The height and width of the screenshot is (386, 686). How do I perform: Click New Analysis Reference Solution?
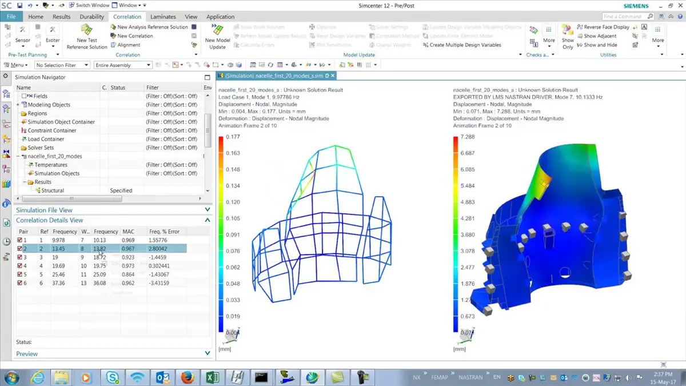tap(149, 27)
